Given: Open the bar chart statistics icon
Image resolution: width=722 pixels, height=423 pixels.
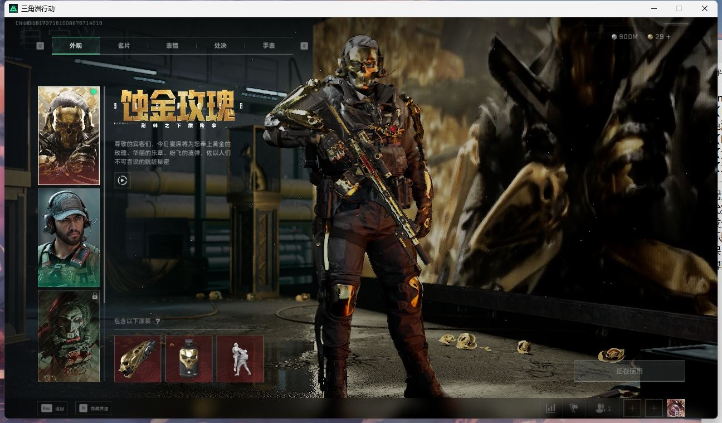Looking at the screenshot, I should click(550, 408).
